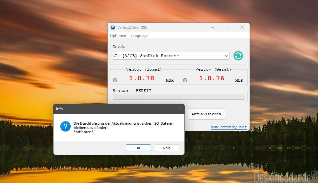Open the Language menu
Viewport: 318px width, 183px height.
point(139,36)
